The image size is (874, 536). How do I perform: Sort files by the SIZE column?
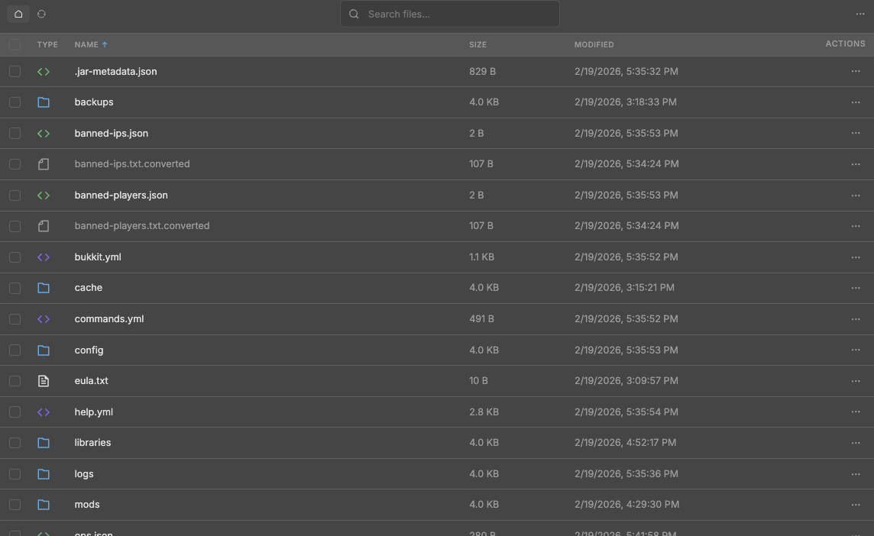coord(477,44)
